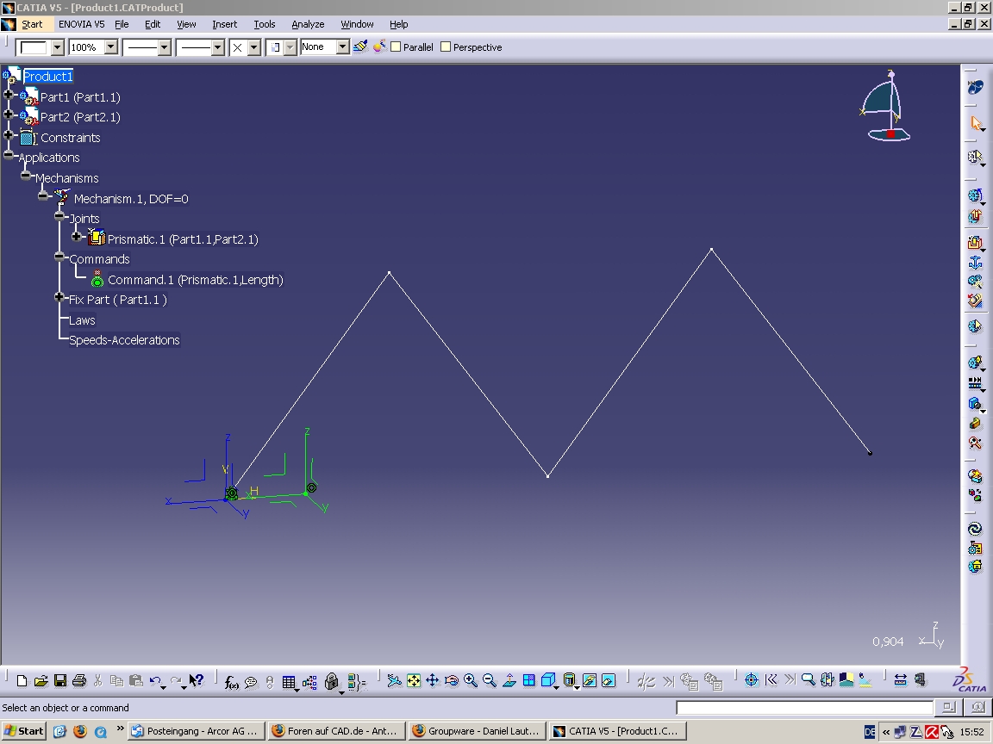This screenshot has height=744, width=993.
Task: Open the Window menu
Action: (357, 24)
